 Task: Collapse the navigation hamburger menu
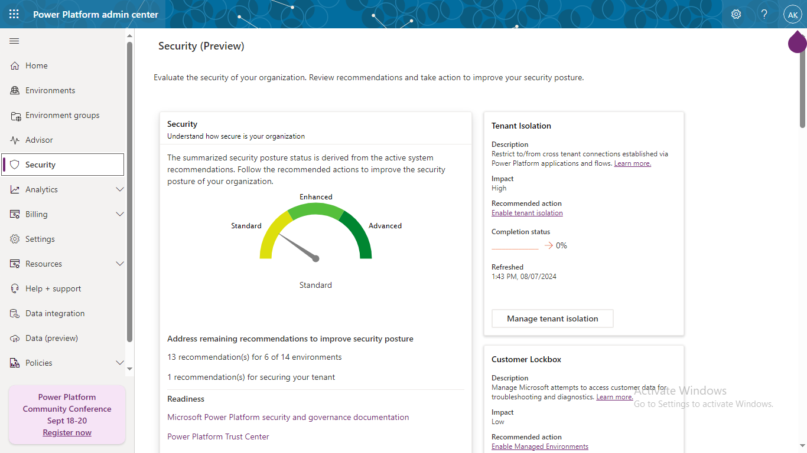14,41
